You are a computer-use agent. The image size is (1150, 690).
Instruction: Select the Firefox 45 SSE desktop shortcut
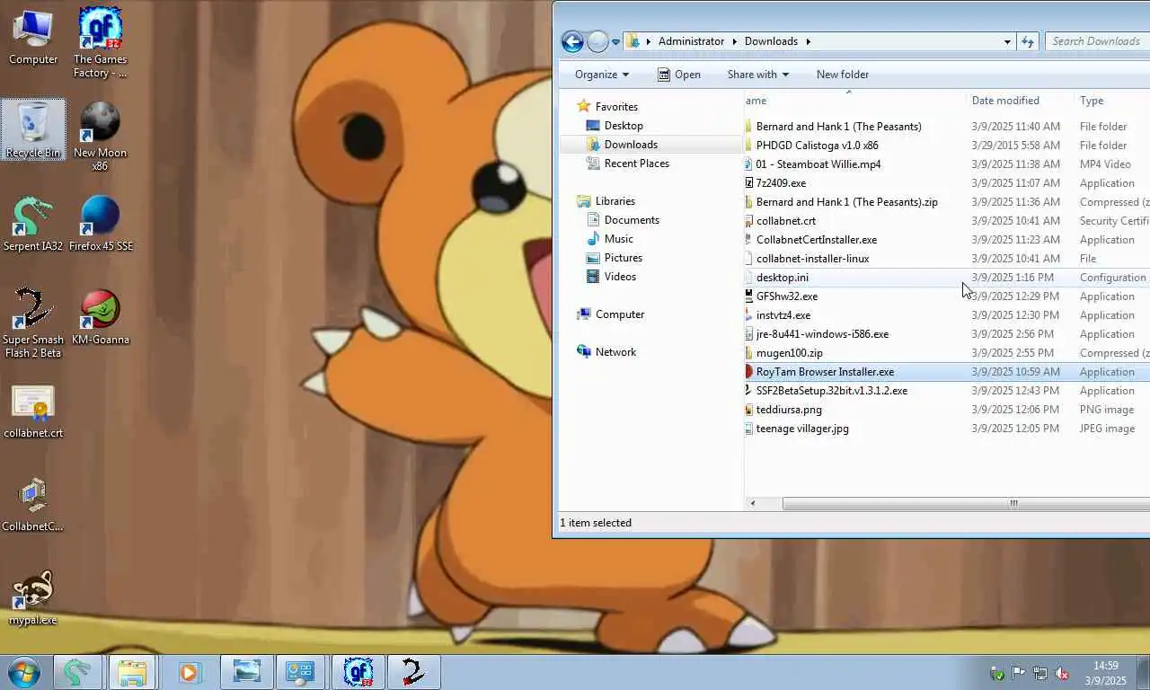pos(100,224)
